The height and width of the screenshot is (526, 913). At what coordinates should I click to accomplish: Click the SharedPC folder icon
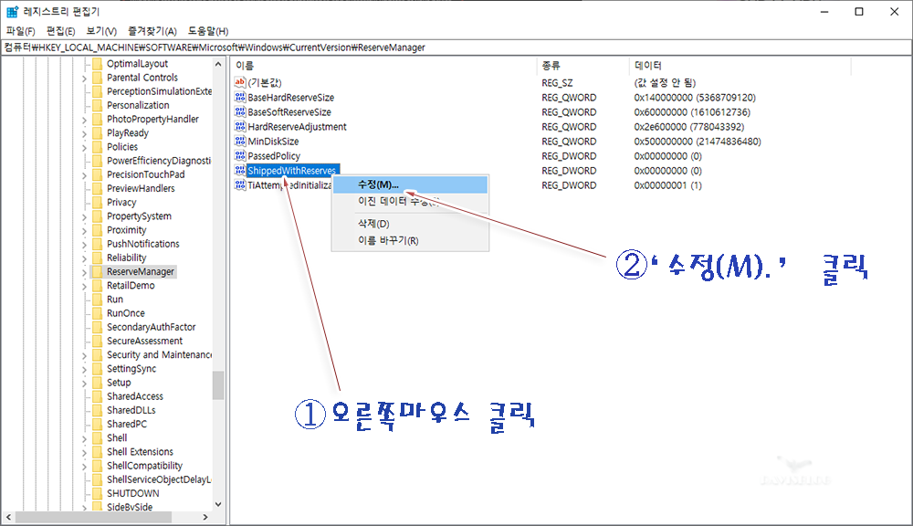(98, 424)
